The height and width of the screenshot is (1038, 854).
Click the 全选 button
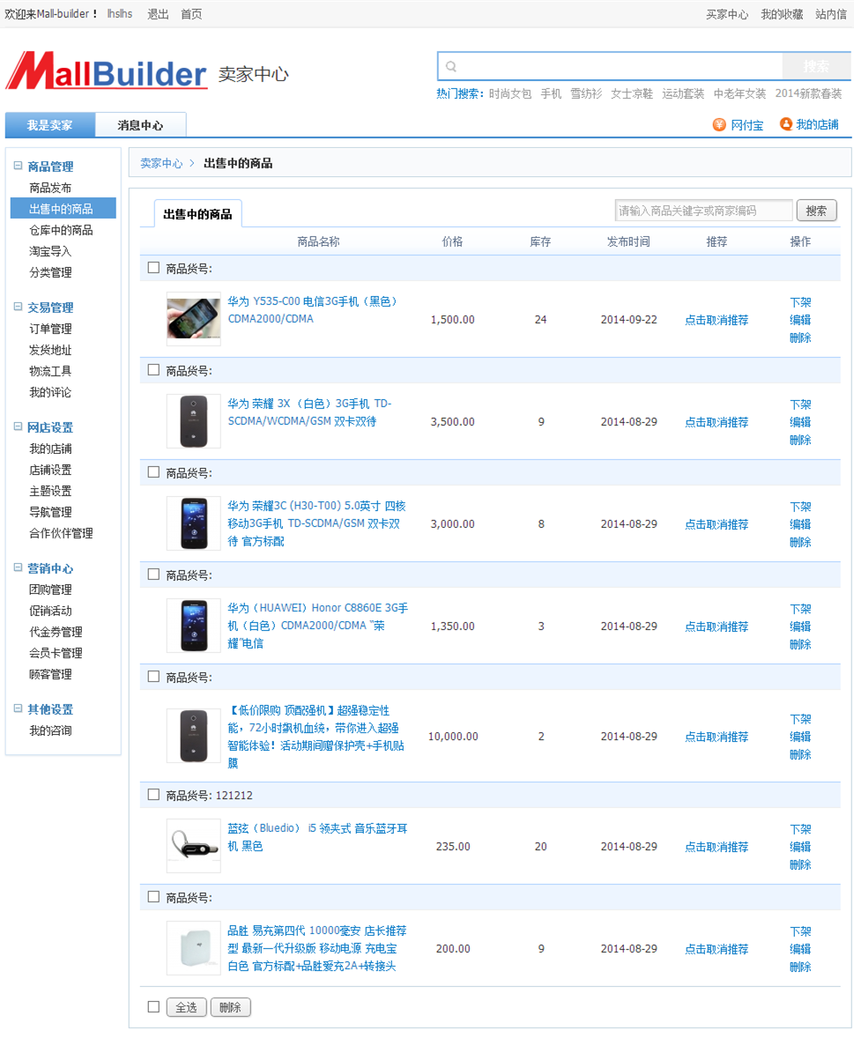tap(186, 1007)
